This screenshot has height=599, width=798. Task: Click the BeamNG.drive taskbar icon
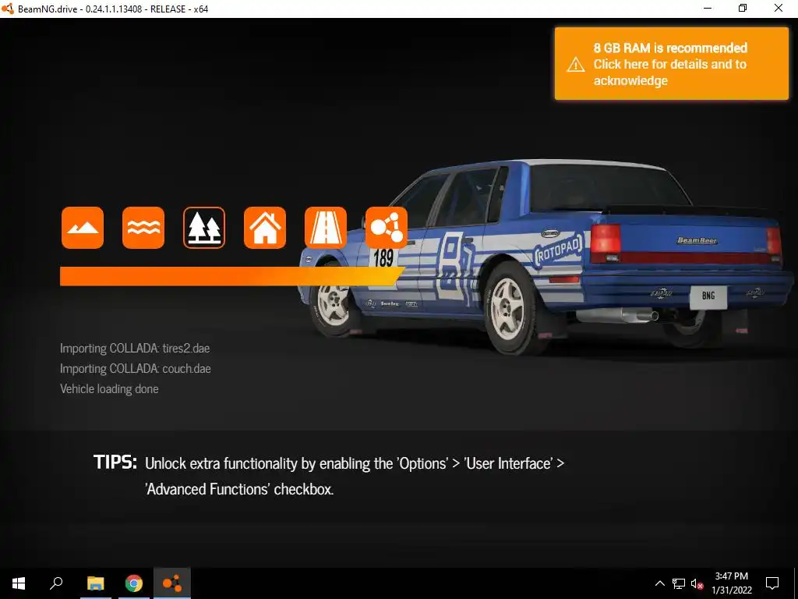[x=172, y=583]
